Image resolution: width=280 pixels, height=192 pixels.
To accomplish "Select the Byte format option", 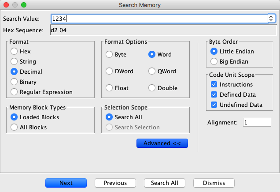I will [109, 55].
